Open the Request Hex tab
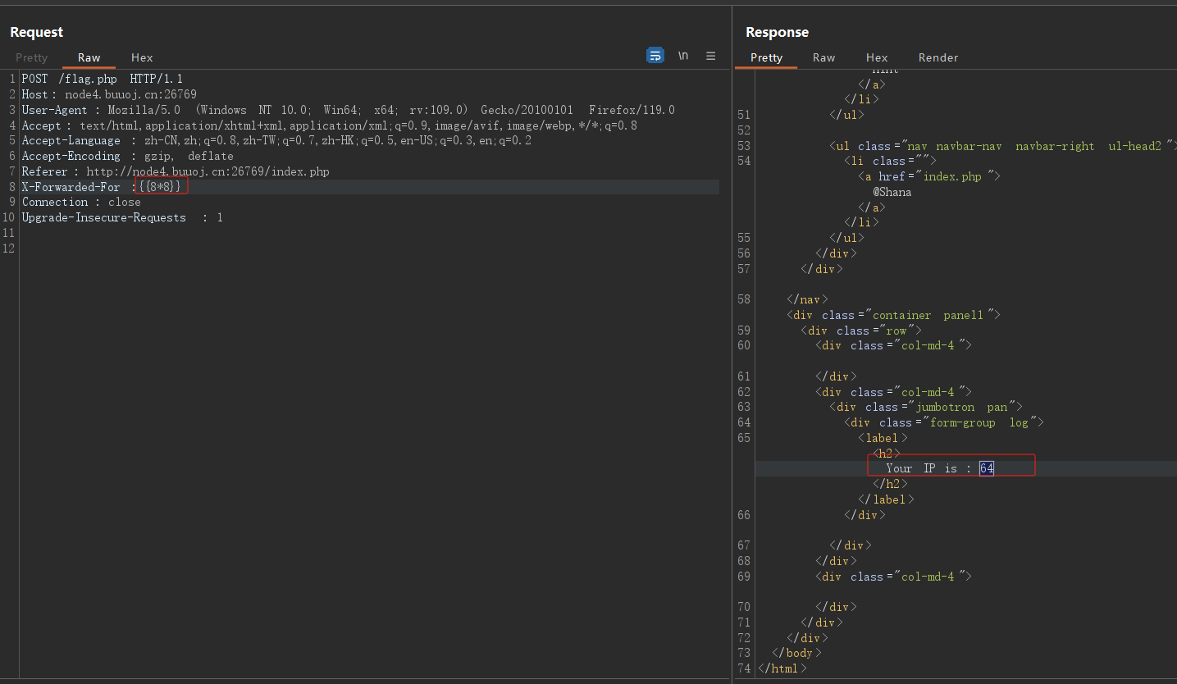 click(x=142, y=57)
